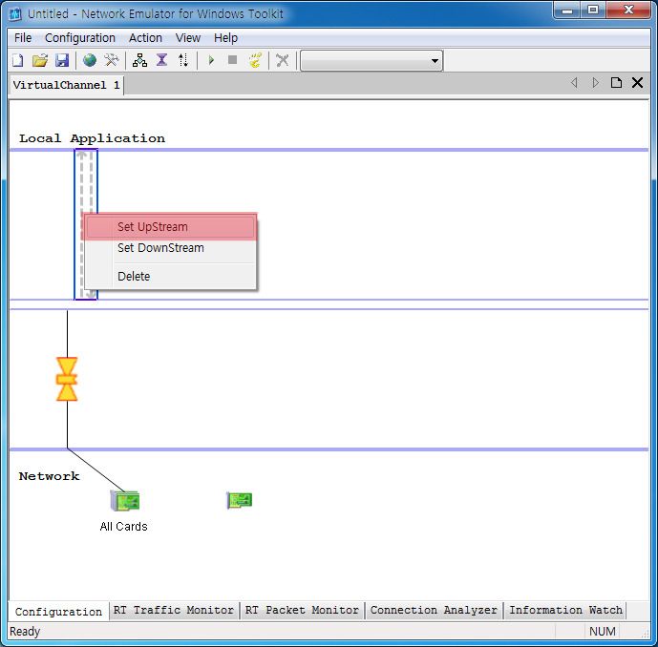
Task: Minimize the Network Emulator window
Action: [x=567, y=10]
